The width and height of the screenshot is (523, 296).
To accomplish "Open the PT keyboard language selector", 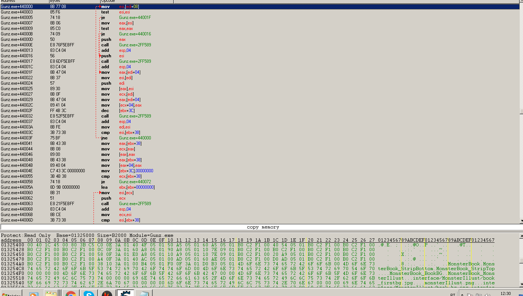I will pos(453,294).
